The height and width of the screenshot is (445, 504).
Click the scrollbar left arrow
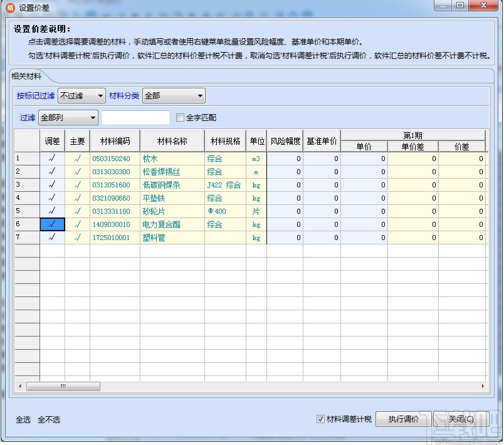pyautogui.click(x=20, y=386)
